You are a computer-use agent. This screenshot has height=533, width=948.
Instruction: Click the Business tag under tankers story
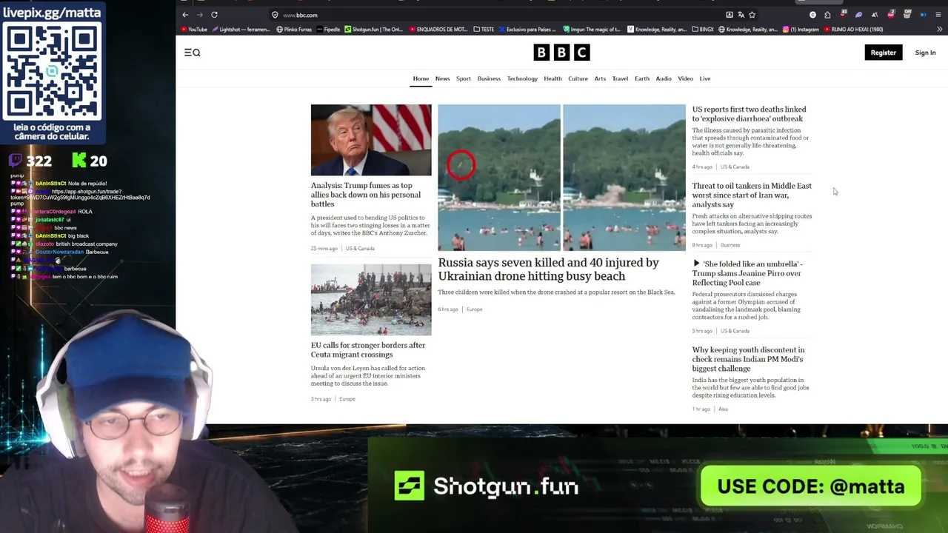730,245
